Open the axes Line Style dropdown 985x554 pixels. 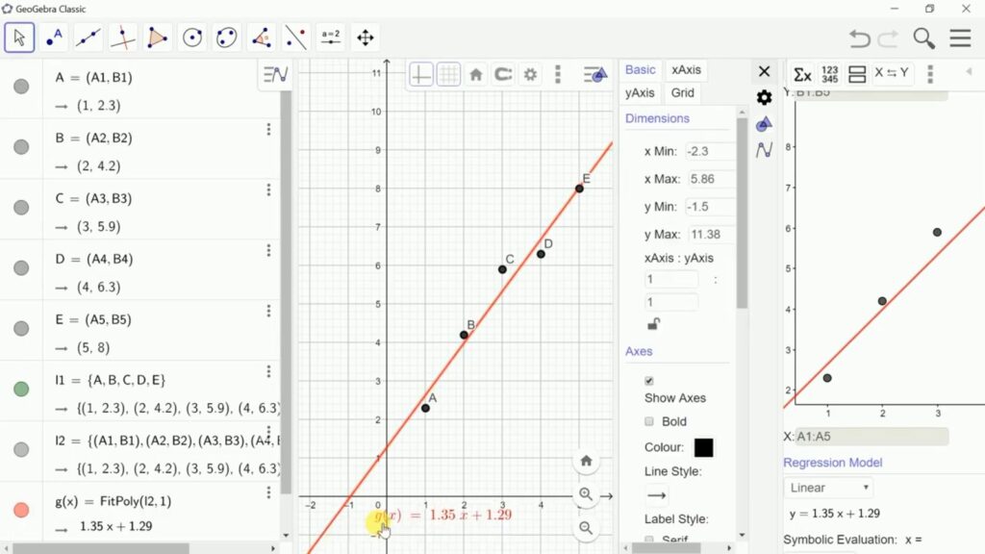pyautogui.click(x=656, y=495)
